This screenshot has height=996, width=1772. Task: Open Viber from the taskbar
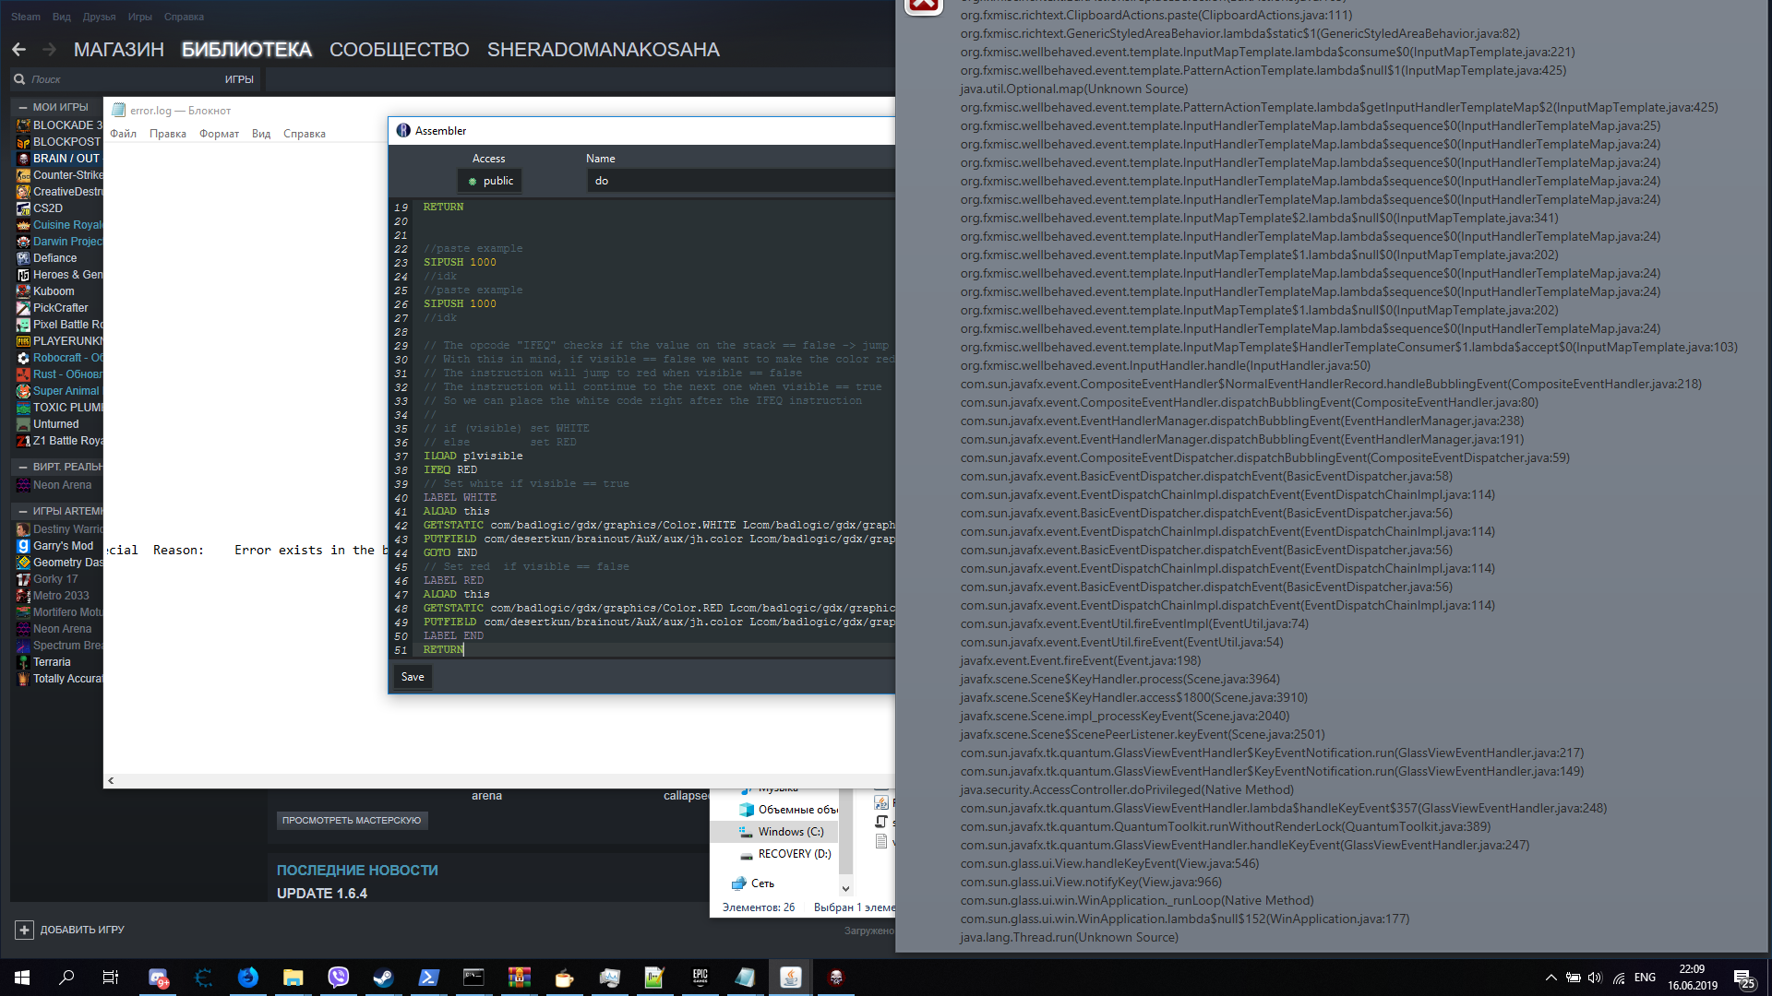coord(338,977)
